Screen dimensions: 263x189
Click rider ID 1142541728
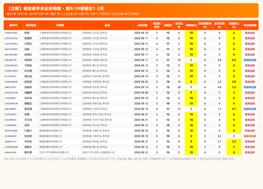tap(11, 92)
